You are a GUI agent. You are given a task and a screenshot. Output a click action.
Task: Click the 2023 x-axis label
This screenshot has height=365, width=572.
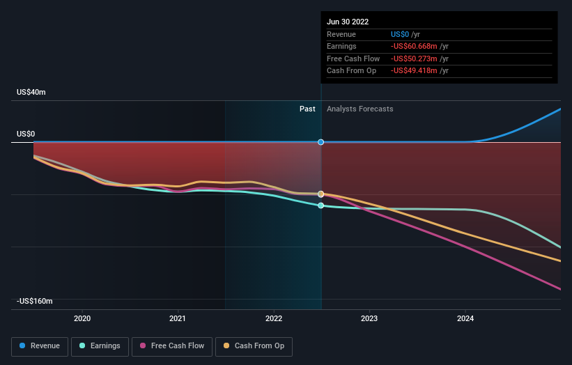click(369, 318)
